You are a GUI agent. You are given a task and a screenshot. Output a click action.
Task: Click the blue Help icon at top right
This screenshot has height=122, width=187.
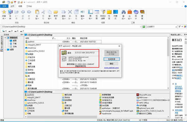coord(185,6)
